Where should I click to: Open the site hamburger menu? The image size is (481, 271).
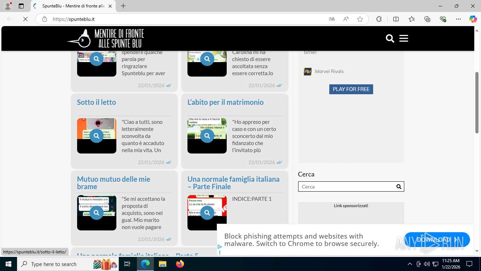click(404, 38)
